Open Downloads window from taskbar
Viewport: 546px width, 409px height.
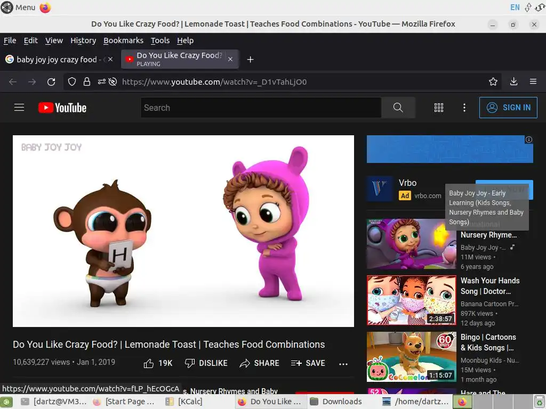(336, 402)
